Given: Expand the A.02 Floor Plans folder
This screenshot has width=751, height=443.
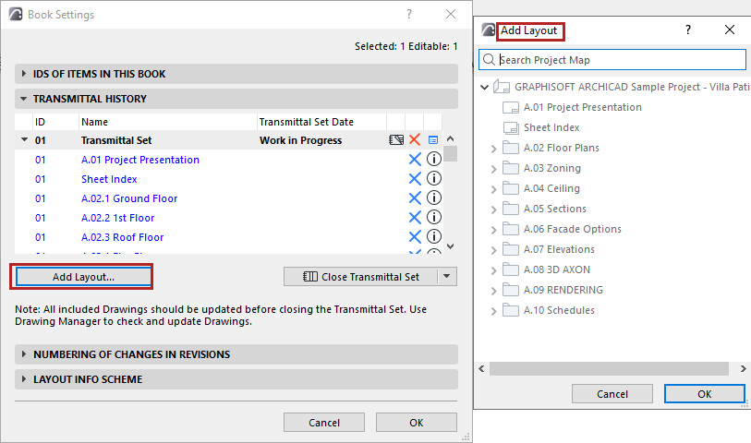Looking at the screenshot, I should (x=493, y=149).
